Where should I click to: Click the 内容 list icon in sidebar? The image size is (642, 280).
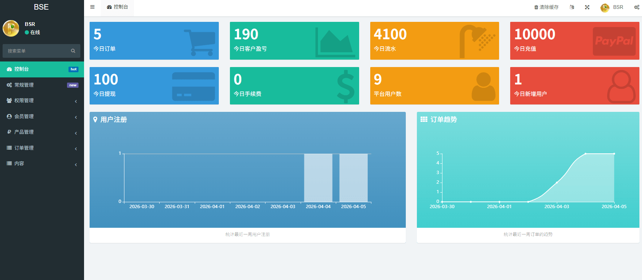click(x=9, y=163)
